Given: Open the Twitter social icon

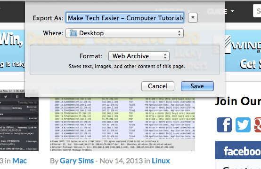Looking at the screenshot, I should coord(243,125).
